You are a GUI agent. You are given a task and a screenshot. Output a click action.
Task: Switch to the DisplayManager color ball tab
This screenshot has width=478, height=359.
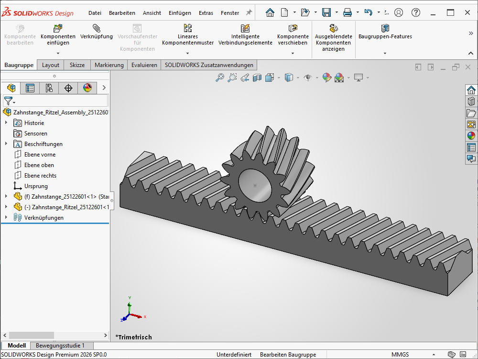click(87, 88)
